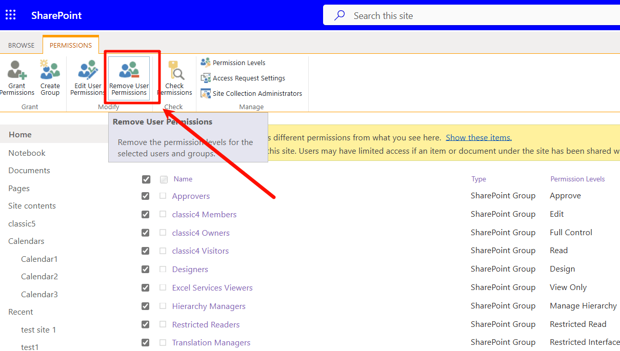620x351 pixels.
Task: Uncheck the checked box for Designers
Action: click(146, 269)
